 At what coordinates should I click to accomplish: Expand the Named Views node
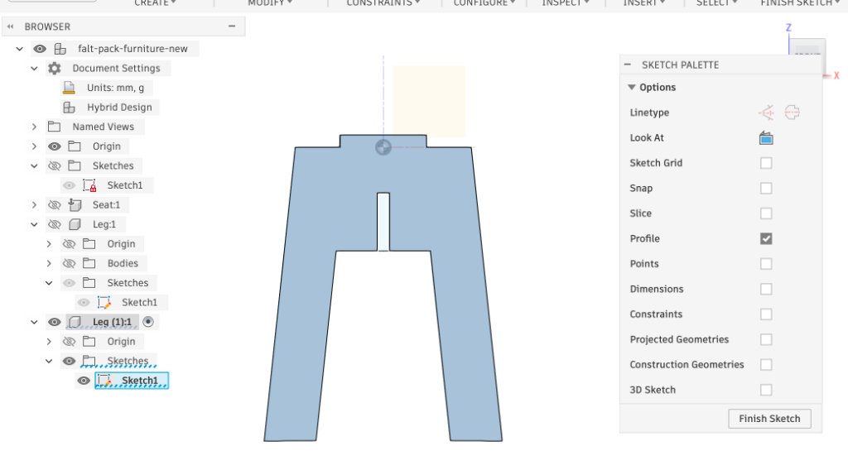(34, 127)
